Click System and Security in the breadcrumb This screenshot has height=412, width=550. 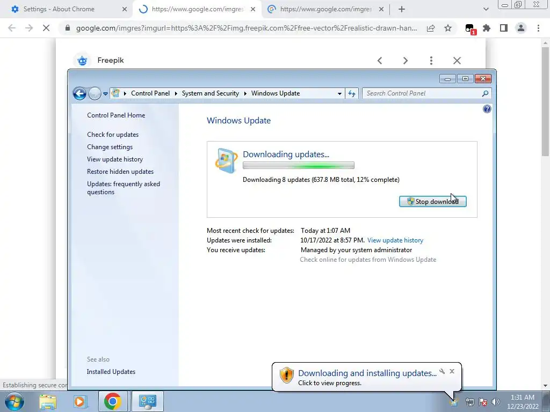211,93
